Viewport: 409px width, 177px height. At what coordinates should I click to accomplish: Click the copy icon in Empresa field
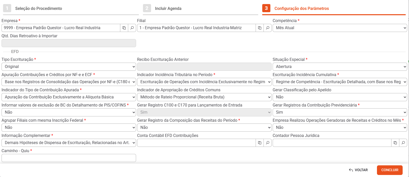[x=124, y=28]
